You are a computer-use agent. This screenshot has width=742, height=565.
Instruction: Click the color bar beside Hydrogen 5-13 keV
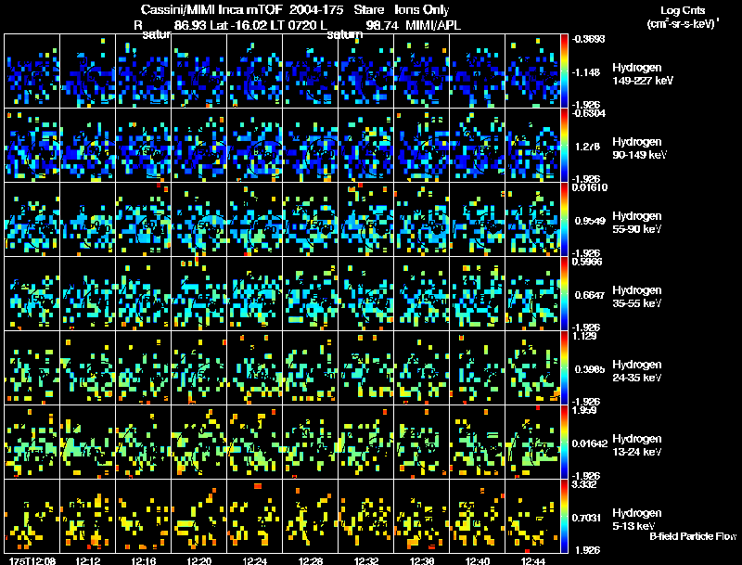[x=564, y=516]
